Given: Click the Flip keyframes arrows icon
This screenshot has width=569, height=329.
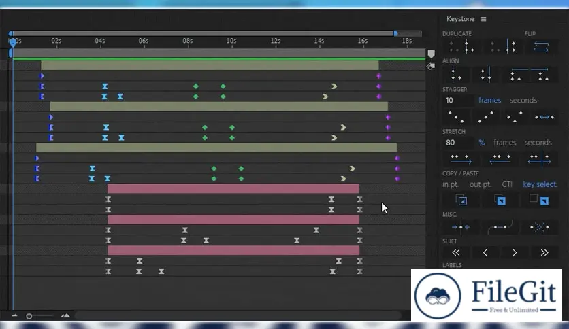Looking at the screenshot, I should [541, 47].
